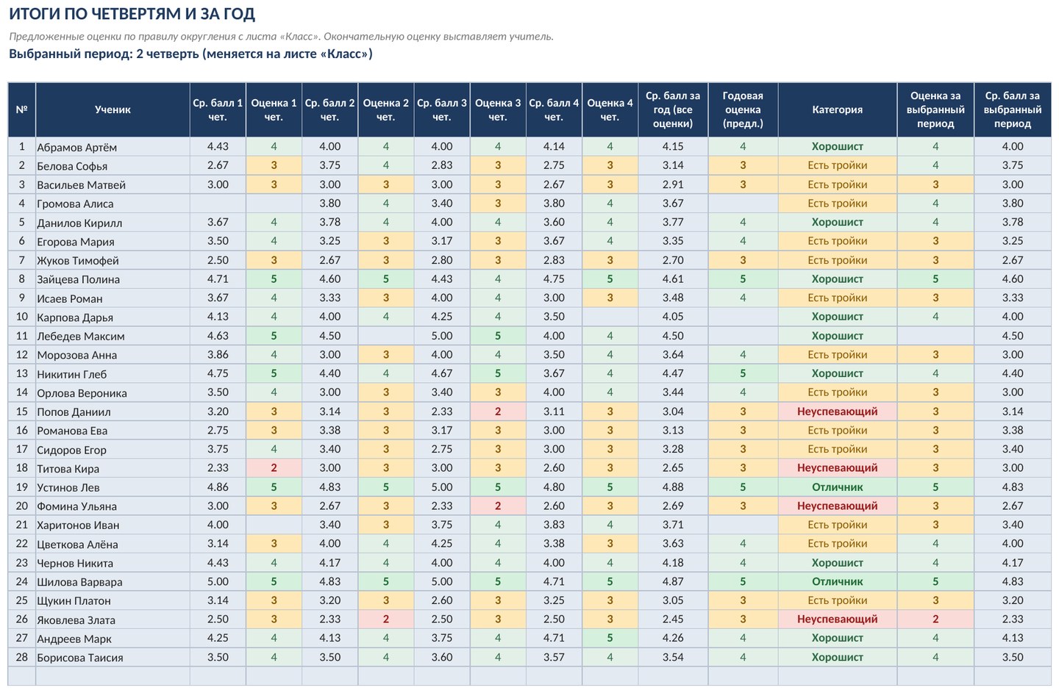Click "Есть тройки" category for Сидоров Егор
Image resolution: width=1059 pixels, height=693 pixels.
[x=838, y=449]
